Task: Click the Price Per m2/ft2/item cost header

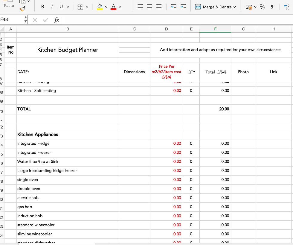Action: (x=167, y=72)
